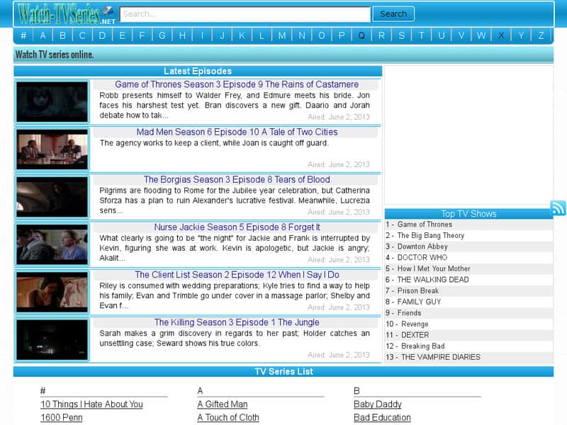Image resolution: width=567 pixels, height=425 pixels.
Task: Select letter S in alphabet bar
Action: coord(401,35)
